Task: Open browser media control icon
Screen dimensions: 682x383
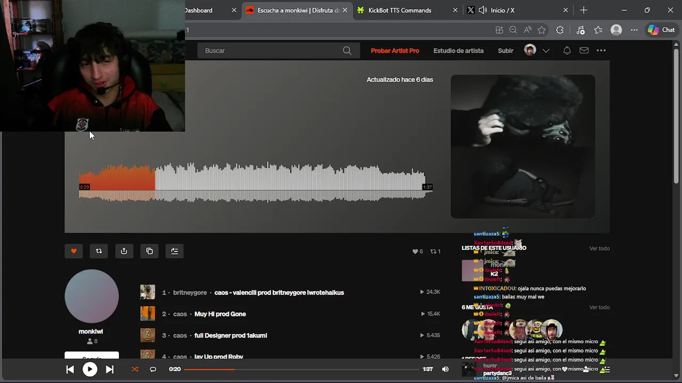Action: point(581,30)
